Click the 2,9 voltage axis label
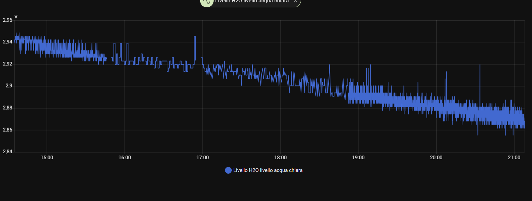 [x=9, y=86]
